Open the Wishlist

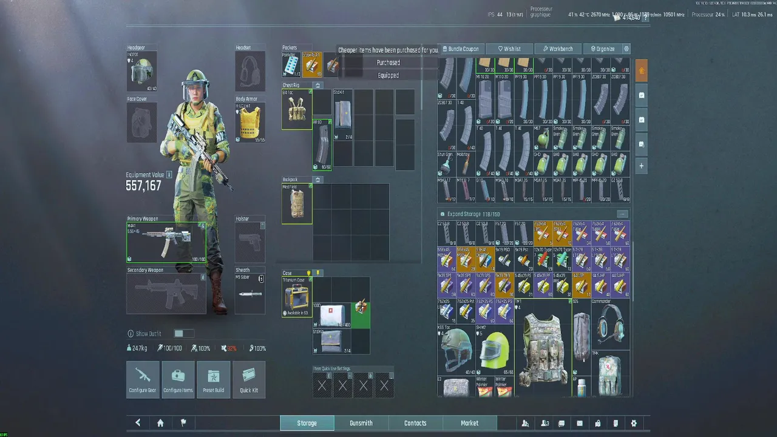[509, 49]
